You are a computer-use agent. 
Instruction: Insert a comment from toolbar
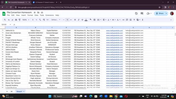127,20
